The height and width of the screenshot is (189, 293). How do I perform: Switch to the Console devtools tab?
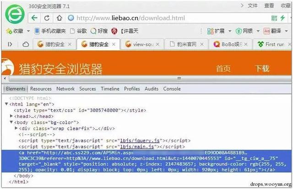click(172, 89)
